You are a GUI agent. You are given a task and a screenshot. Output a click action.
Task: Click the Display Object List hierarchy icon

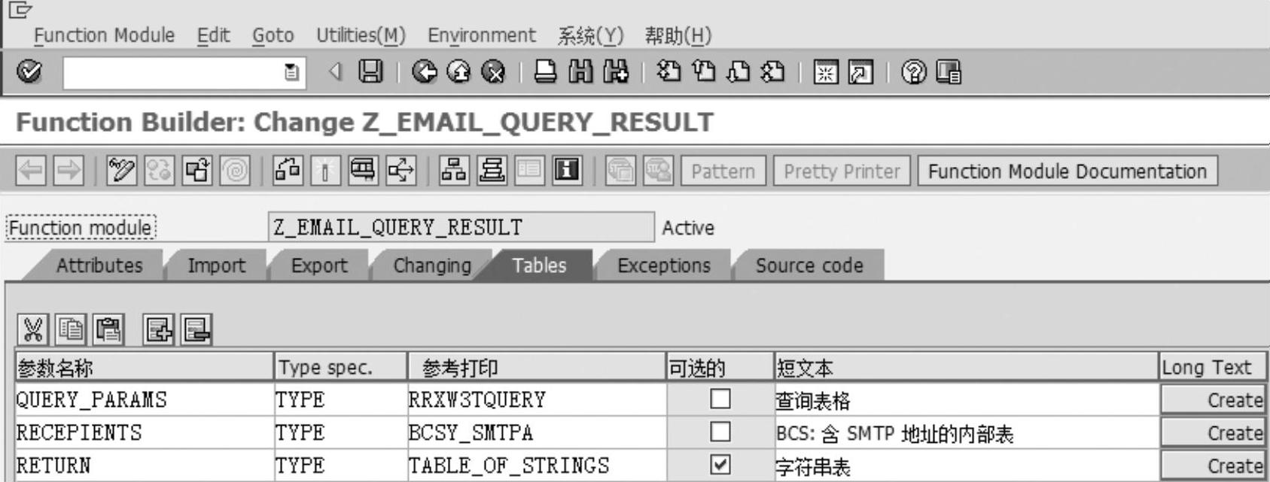[x=453, y=171]
